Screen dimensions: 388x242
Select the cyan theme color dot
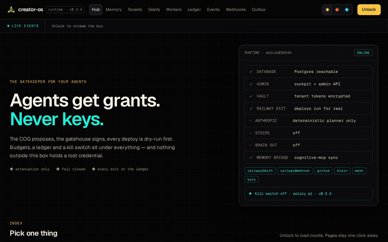347,10
